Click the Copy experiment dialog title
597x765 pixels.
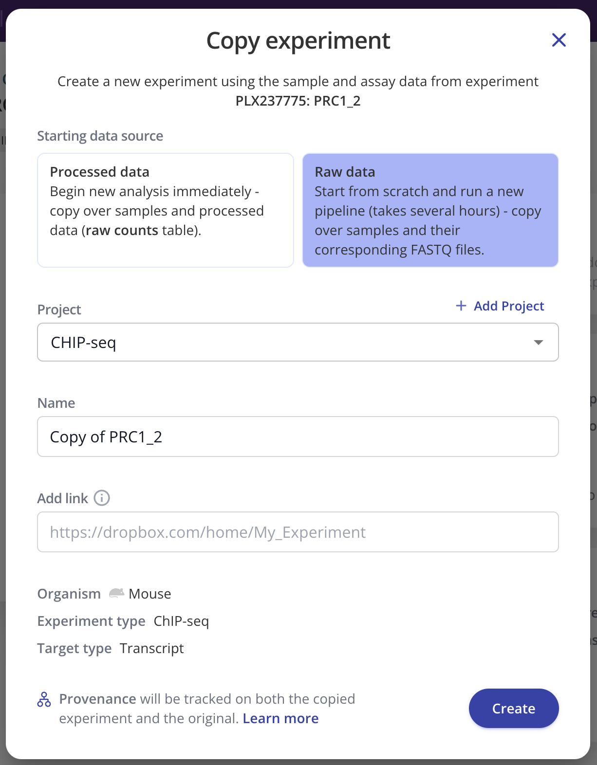pyautogui.click(x=298, y=40)
